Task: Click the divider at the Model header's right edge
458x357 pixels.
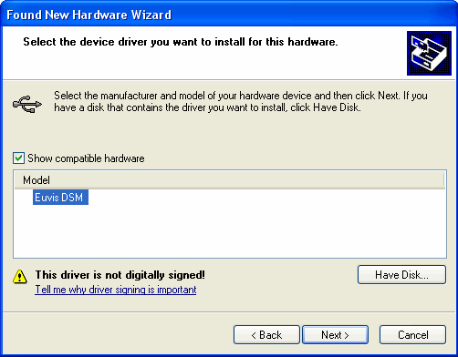Action: tap(443, 180)
